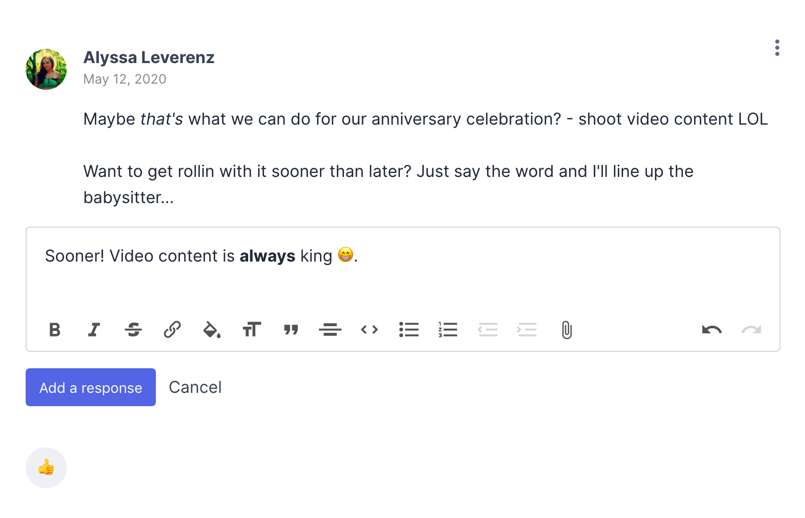
Task: Toggle the thumbs up reaction
Action: pyautogui.click(x=46, y=468)
